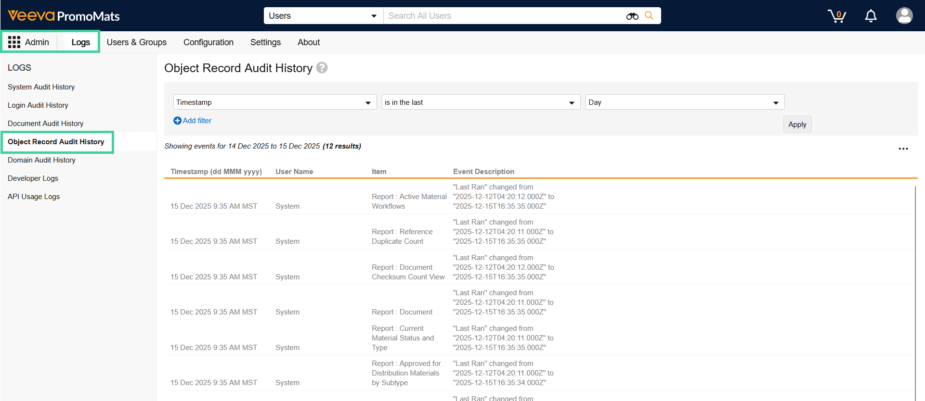Open System Audit History
The image size is (925, 401).
coord(41,87)
